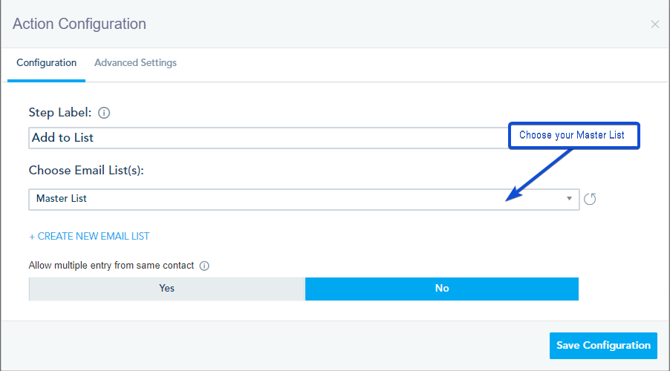Click the Step Label text label
This screenshot has width=670, height=371.
[60, 113]
